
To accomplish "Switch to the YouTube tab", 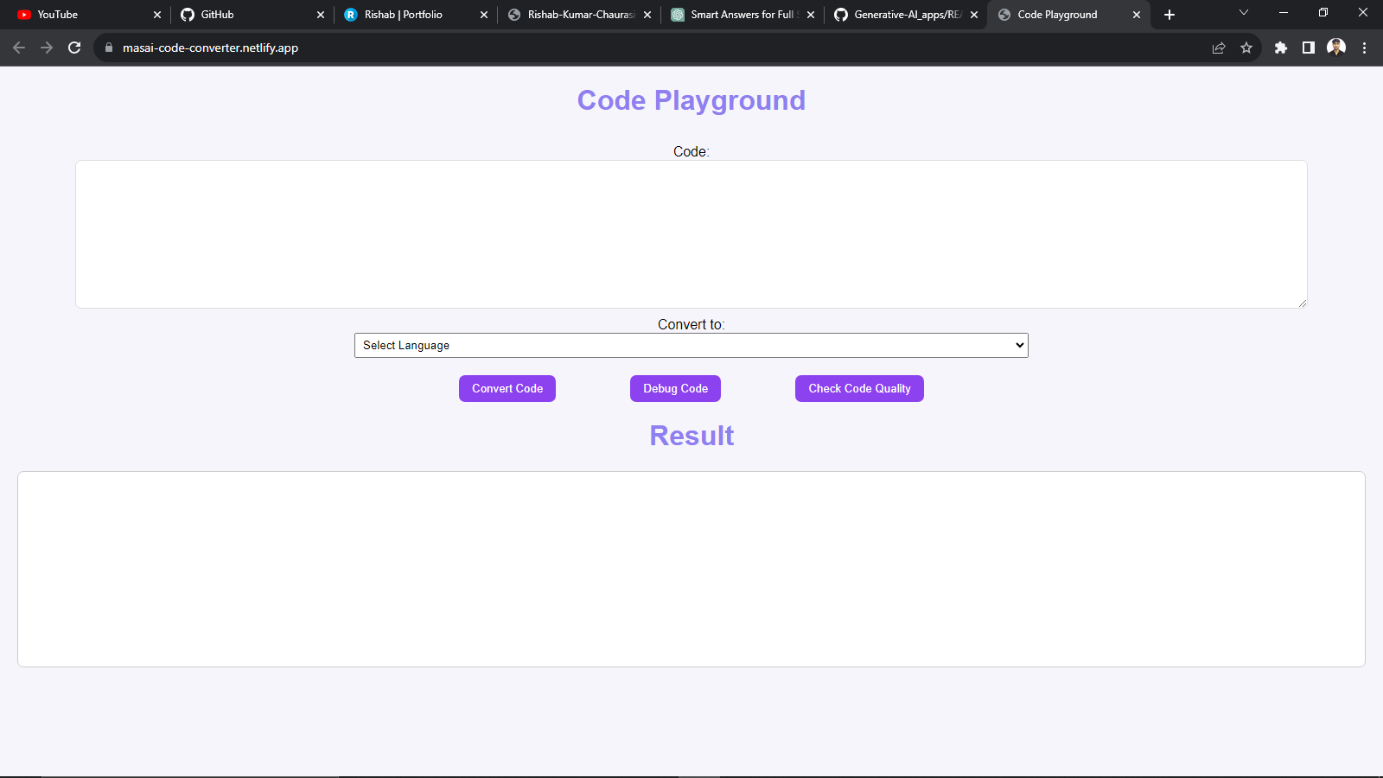I will 78,15.
